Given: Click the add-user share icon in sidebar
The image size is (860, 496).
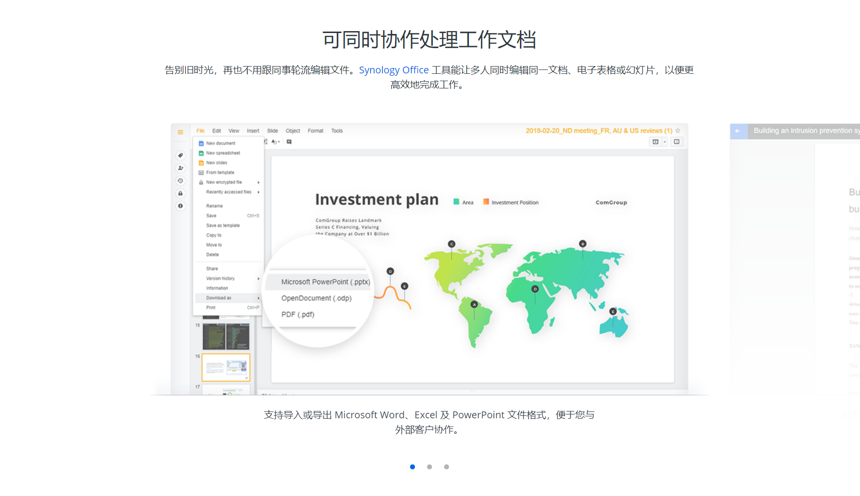Looking at the screenshot, I should click(180, 168).
